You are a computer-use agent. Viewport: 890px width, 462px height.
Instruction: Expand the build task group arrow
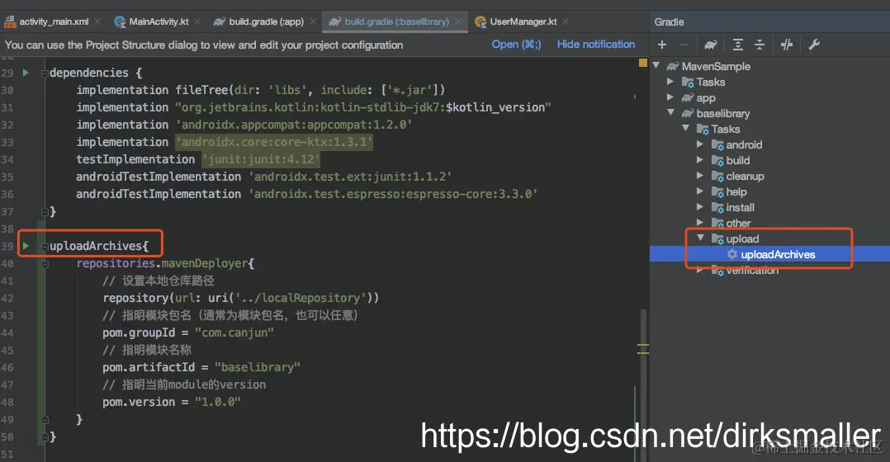700,160
